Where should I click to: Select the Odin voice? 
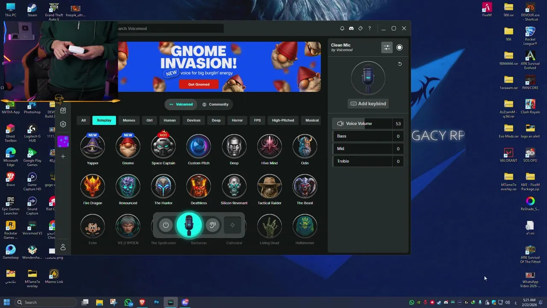(x=305, y=146)
